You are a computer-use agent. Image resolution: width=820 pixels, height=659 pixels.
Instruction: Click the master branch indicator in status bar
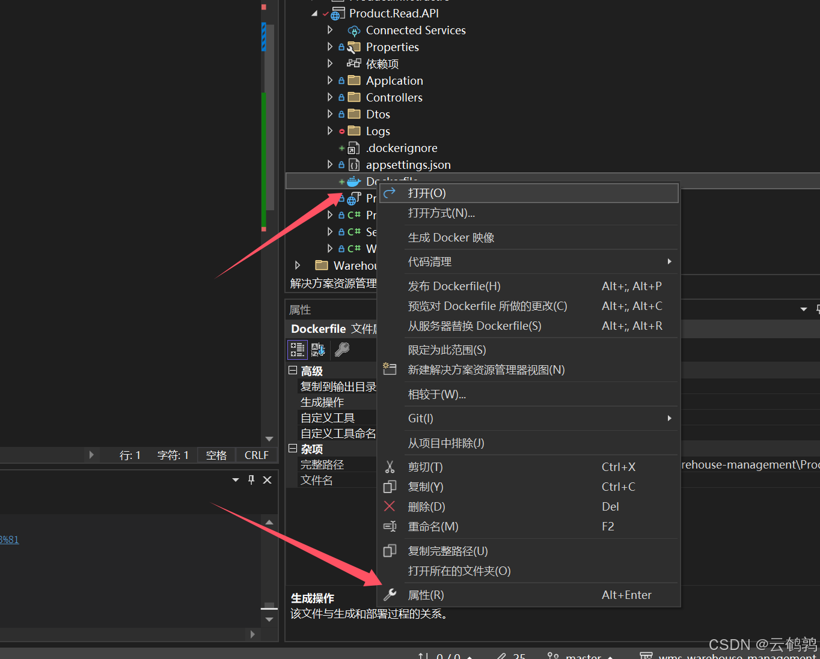point(581,655)
